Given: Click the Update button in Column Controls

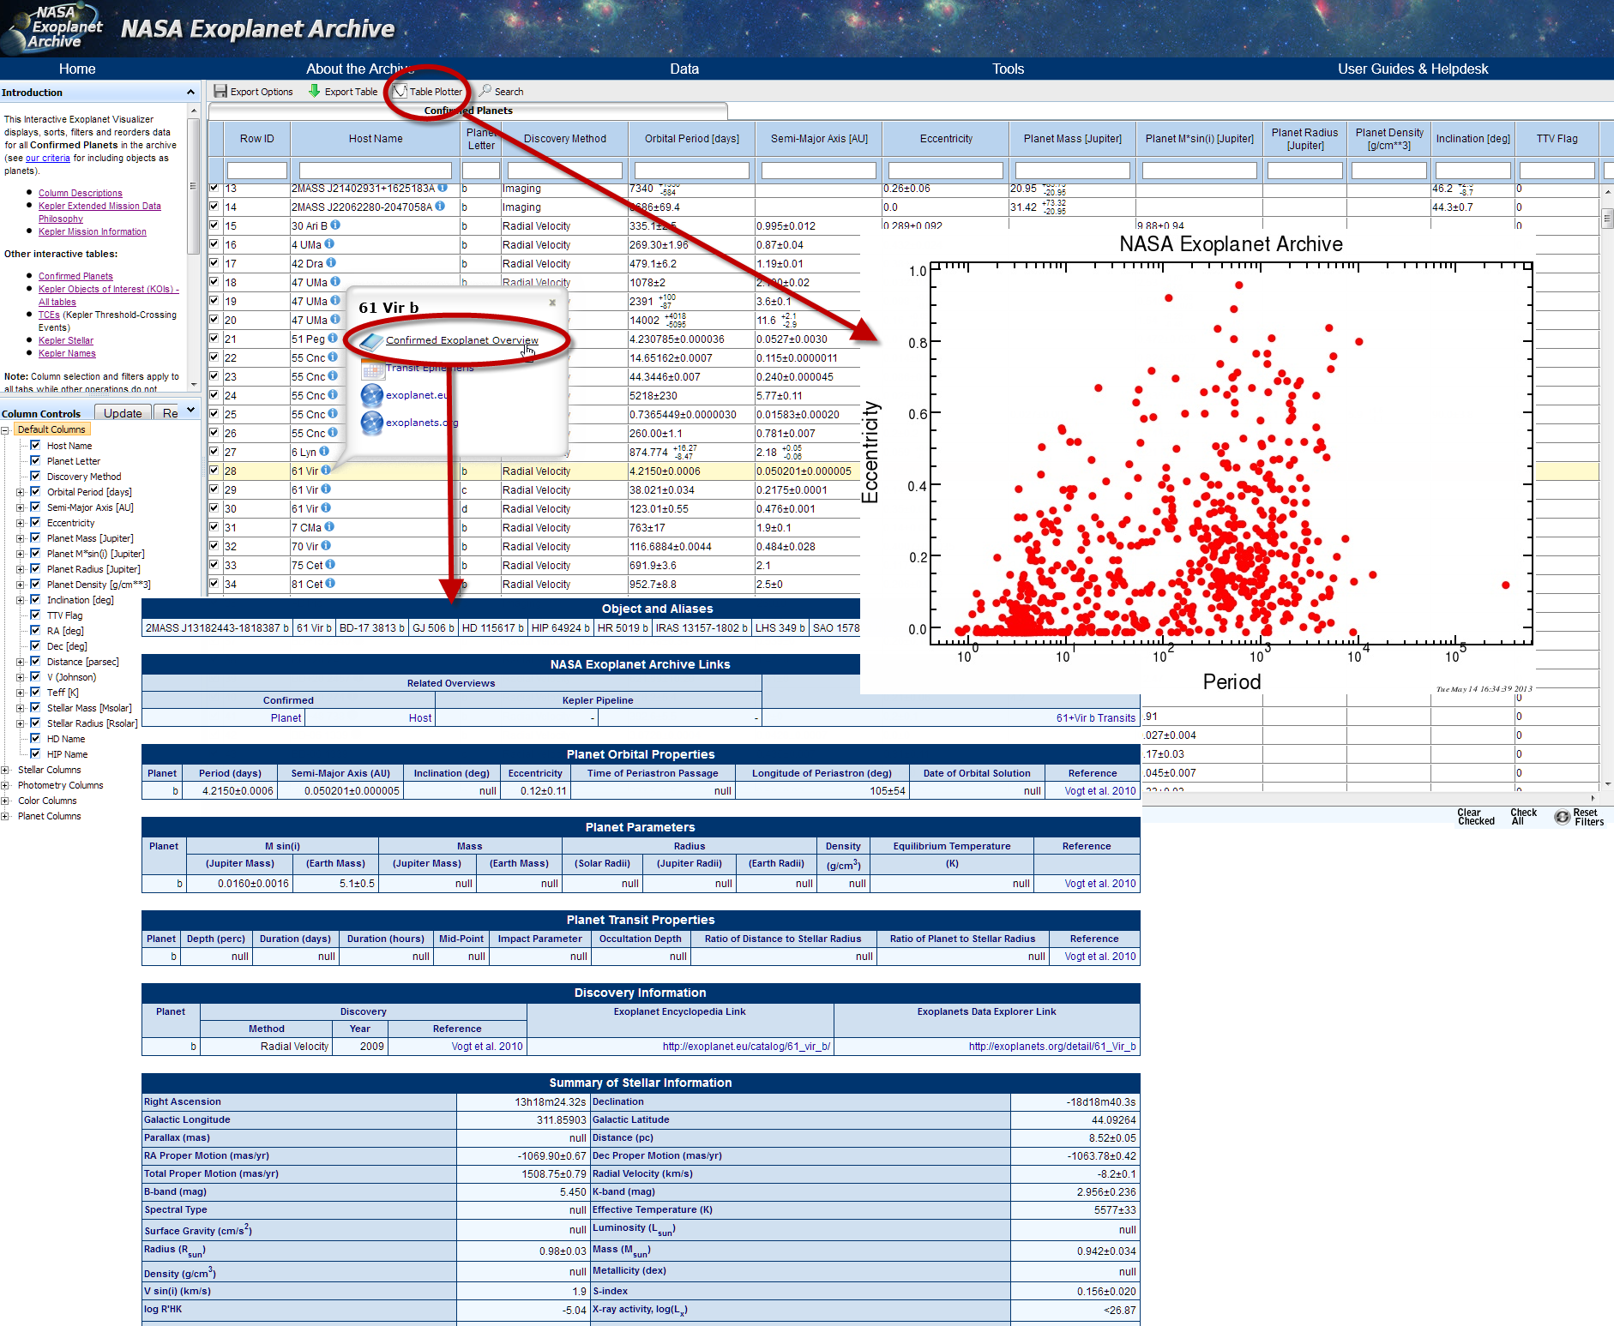Looking at the screenshot, I should coord(123,413).
